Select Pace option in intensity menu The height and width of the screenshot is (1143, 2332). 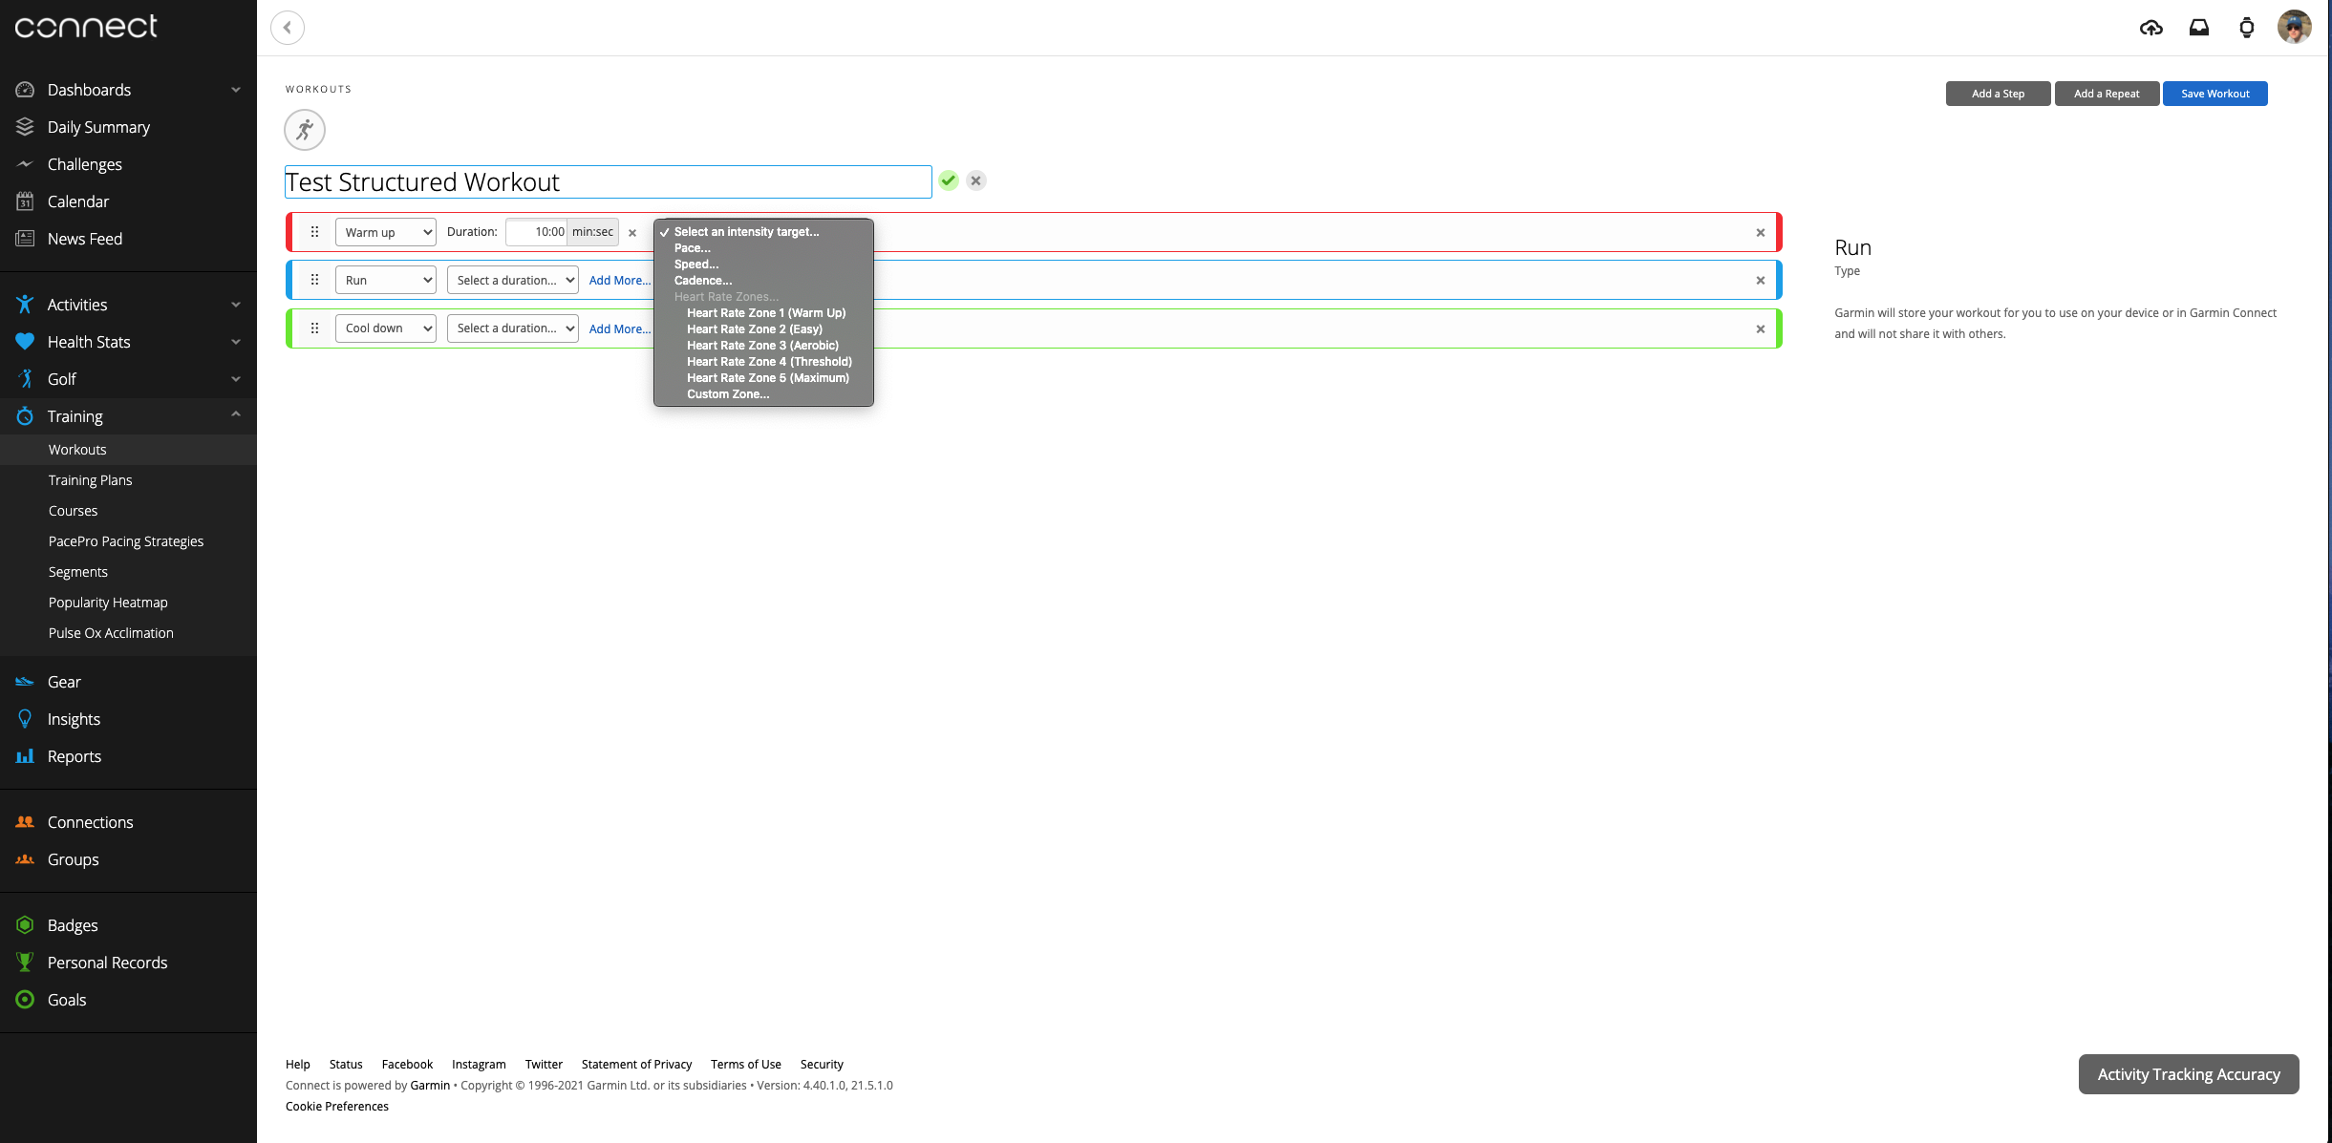coord(692,248)
